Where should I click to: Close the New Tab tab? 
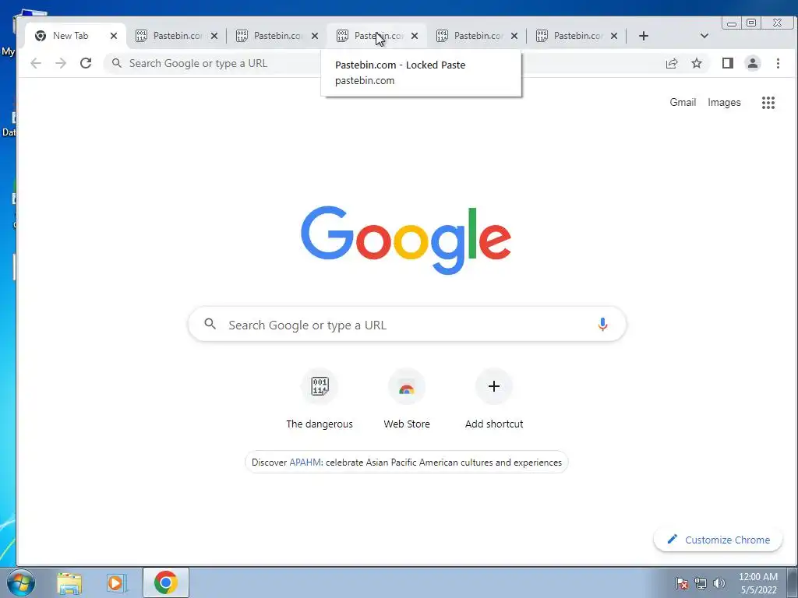[114, 36]
